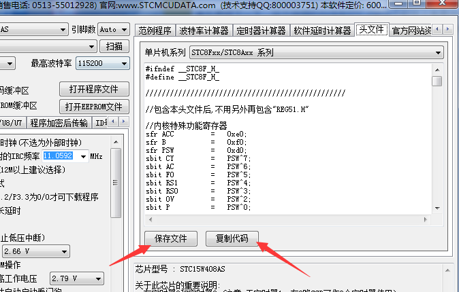Open the 最高波特率 115200 dropdown
Screen dimensions: 459x292
pyautogui.click(x=123, y=64)
